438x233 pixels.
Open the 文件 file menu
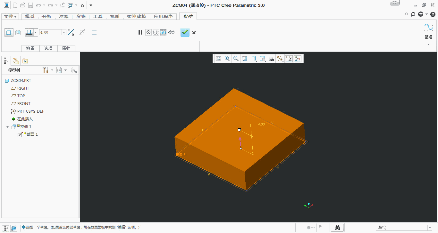coord(10,17)
